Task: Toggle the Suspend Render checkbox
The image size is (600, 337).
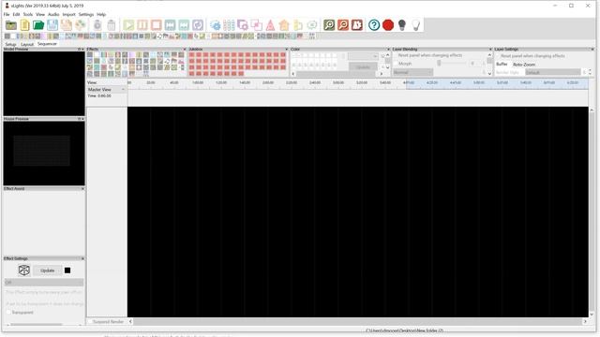Action: 90,322
